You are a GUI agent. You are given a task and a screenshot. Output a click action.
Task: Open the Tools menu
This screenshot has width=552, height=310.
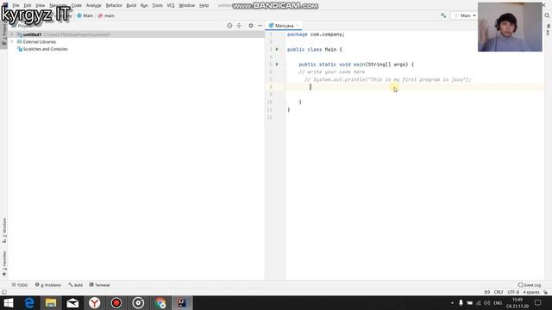click(x=157, y=5)
